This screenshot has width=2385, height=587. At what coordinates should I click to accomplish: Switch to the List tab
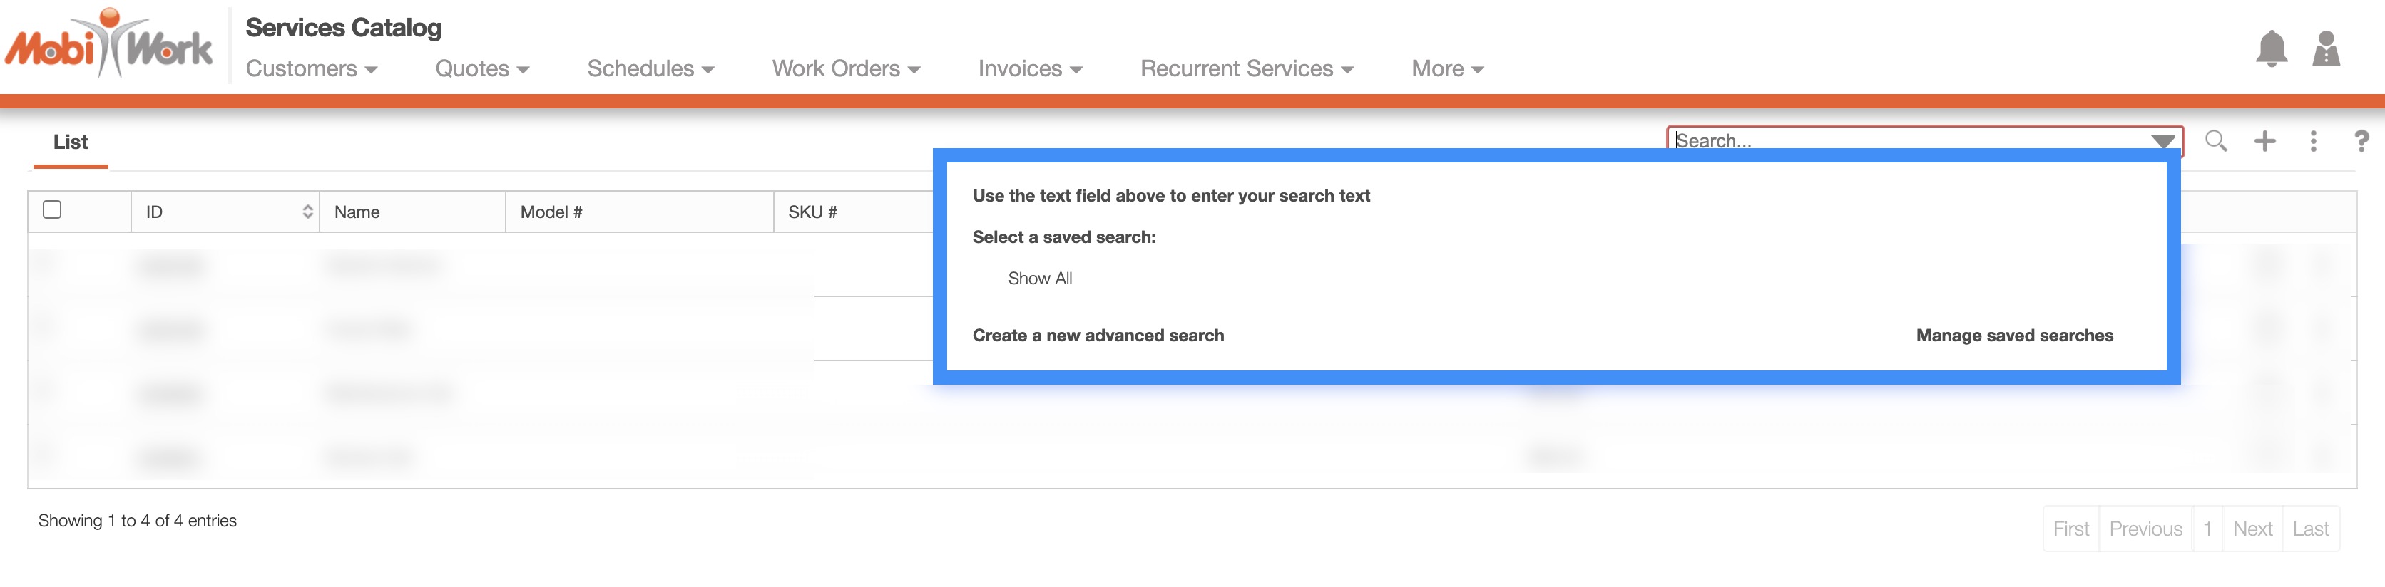71,142
